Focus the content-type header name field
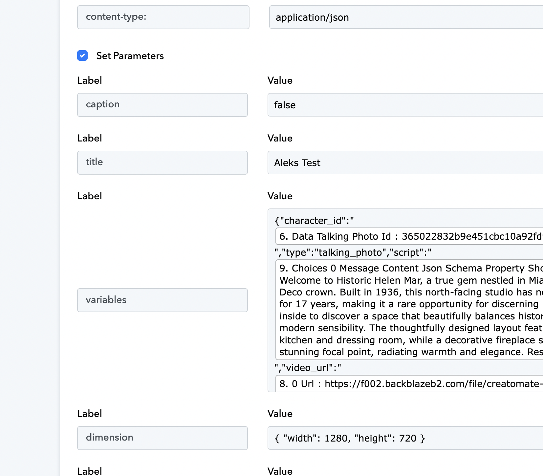Image resolution: width=543 pixels, height=476 pixels. (x=163, y=17)
